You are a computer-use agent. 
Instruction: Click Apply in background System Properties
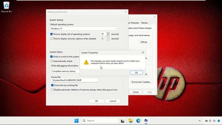click(x=150, y=92)
